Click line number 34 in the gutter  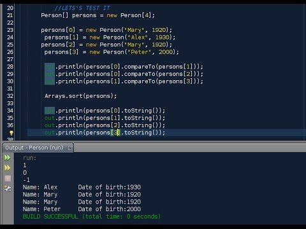(x=10, y=111)
